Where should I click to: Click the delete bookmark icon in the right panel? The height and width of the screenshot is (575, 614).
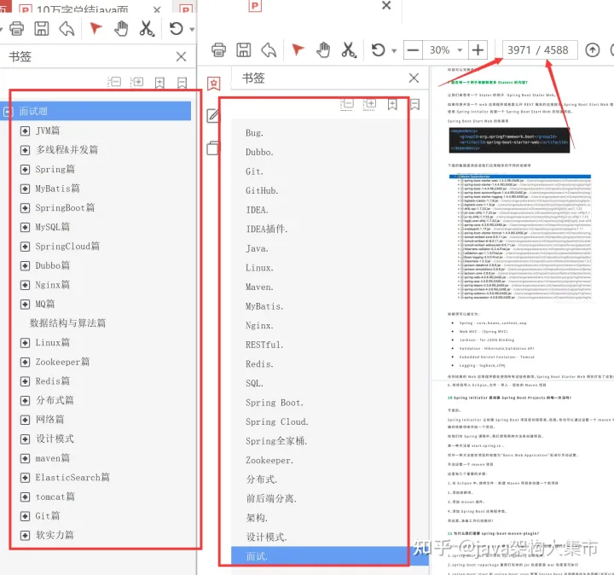pyautogui.click(x=414, y=104)
